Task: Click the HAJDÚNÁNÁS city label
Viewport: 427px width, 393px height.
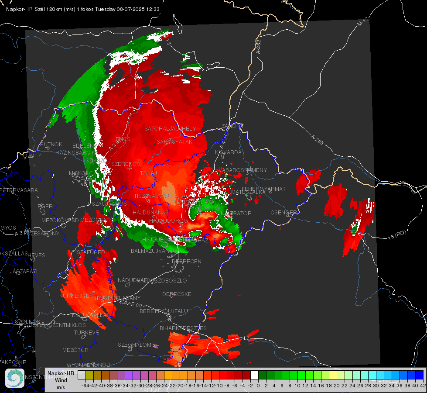Action: 150,212
